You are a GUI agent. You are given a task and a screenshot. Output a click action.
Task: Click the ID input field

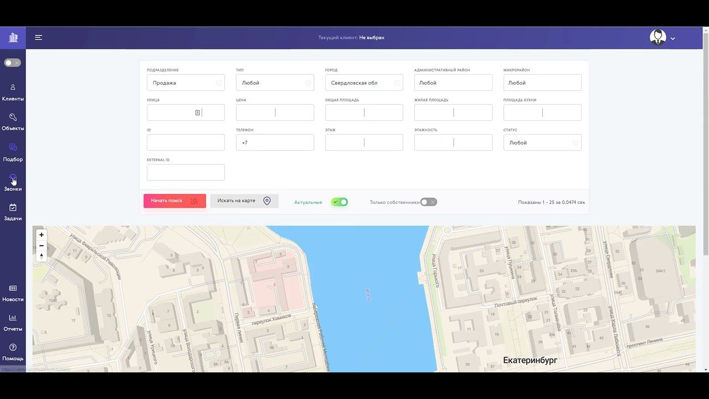point(186,142)
